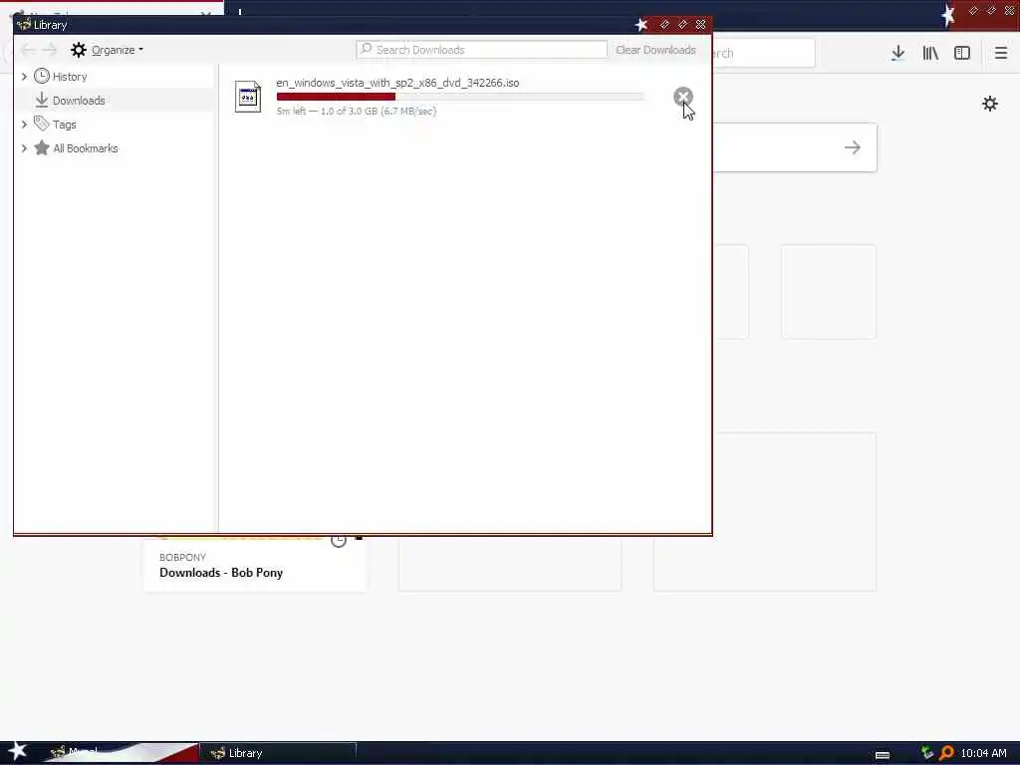Click the orange magnifier tray icon
Screen dimensions: 1020x765
[946, 753]
